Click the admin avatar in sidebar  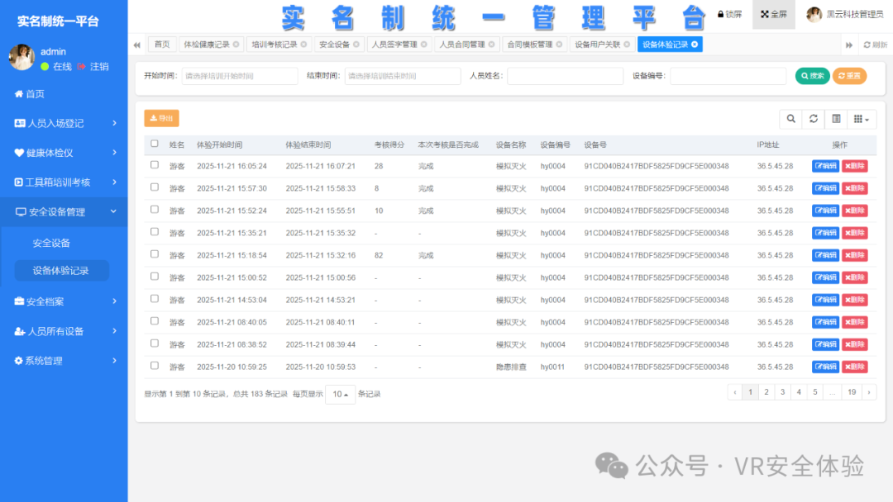[21, 58]
